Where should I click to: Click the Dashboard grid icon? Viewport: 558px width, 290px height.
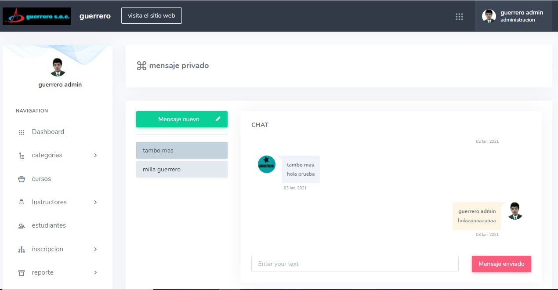[22, 132]
